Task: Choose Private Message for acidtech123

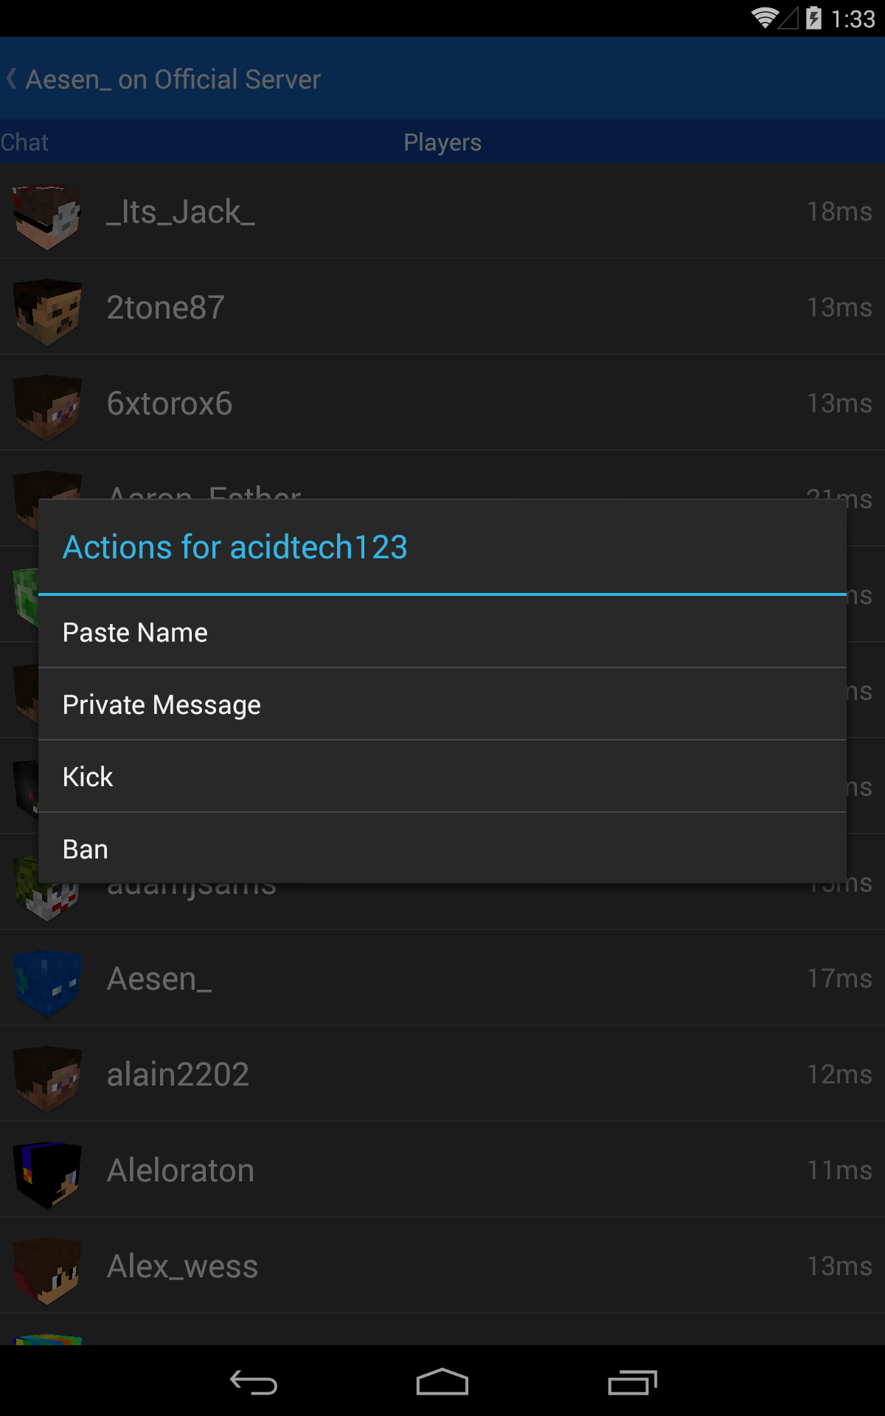Action: (442, 704)
